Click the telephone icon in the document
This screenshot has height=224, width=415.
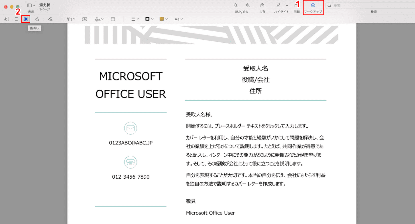[131, 162]
